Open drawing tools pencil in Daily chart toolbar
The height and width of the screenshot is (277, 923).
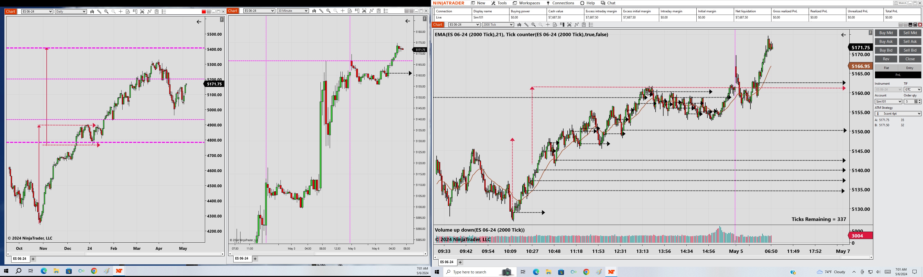click(99, 12)
